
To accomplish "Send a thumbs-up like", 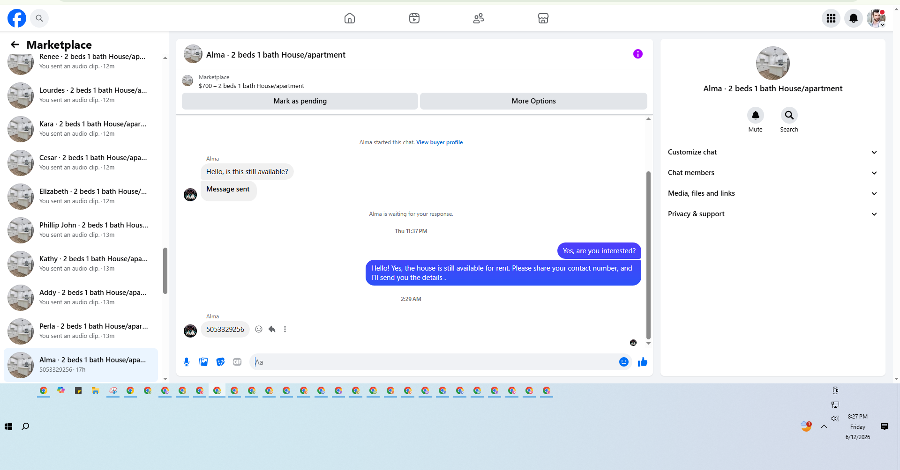I will tap(643, 362).
